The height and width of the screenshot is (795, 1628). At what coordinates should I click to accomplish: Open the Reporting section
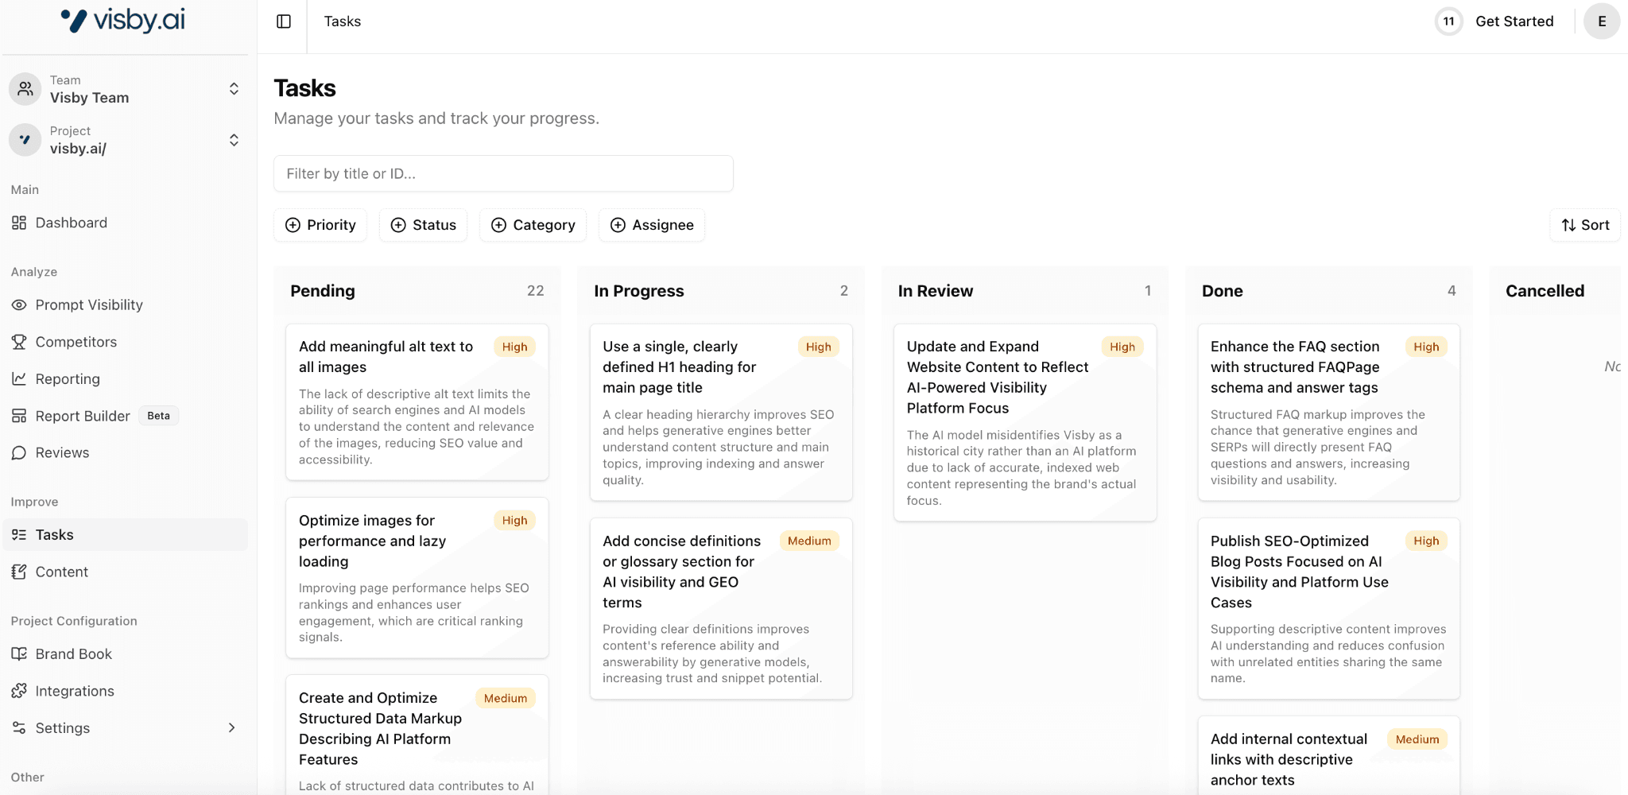[x=126, y=378]
